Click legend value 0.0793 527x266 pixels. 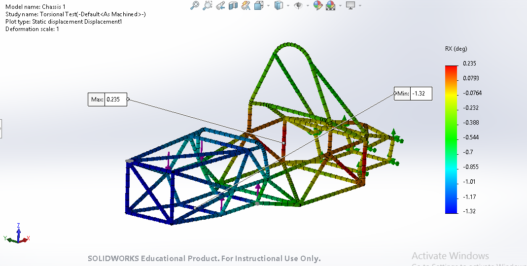point(471,78)
